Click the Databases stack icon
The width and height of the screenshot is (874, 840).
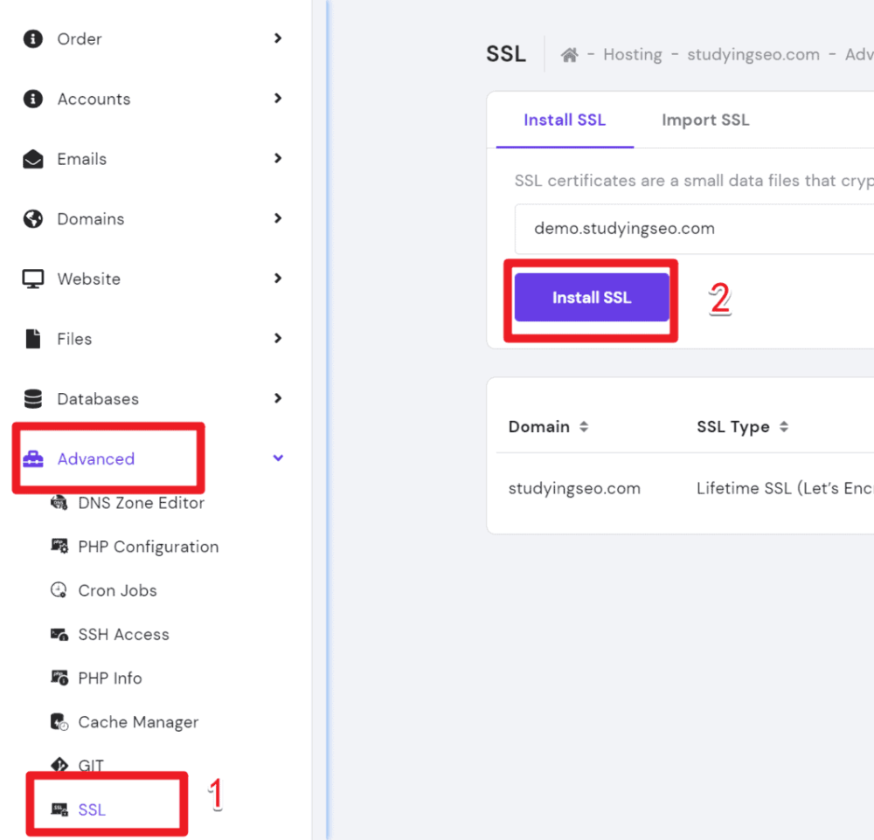click(x=33, y=399)
